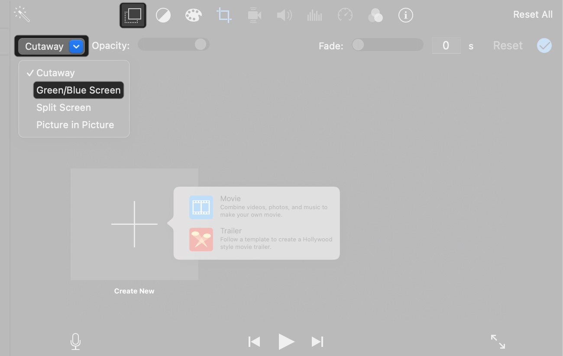Click Reset All in the toolbar

point(533,14)
